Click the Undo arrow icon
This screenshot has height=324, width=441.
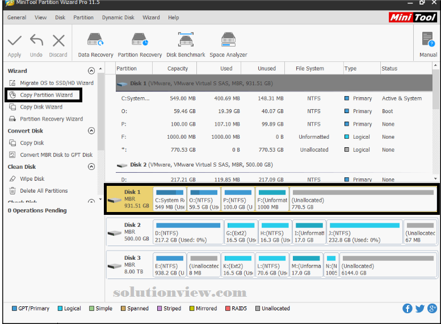point(36,40)
